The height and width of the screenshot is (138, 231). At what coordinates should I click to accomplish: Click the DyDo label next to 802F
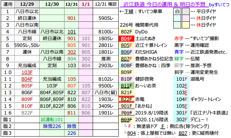click(x=141, y=32)
